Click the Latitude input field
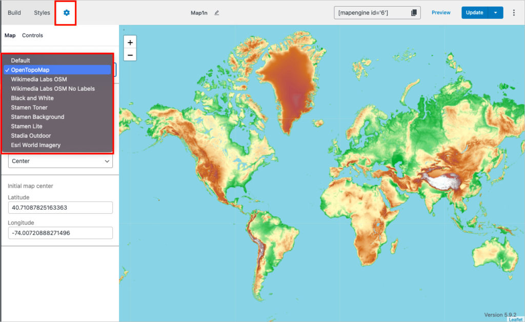The height and width of the screenshot is (322, 525). tap(60, 208)
